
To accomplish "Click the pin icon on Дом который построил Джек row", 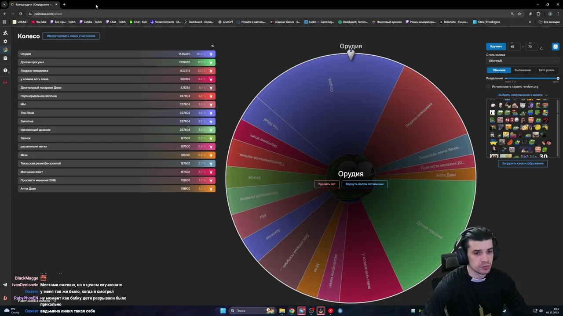I will [211, 88].
